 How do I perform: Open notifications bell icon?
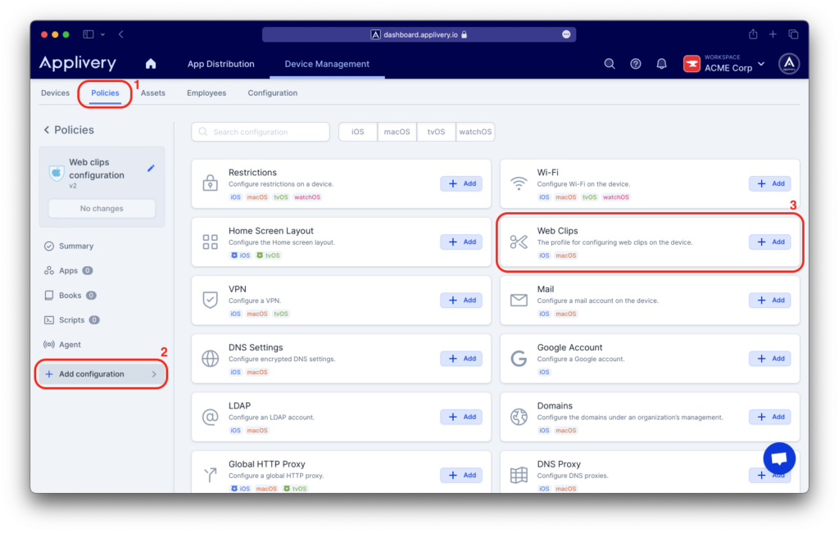[x=662, y=64]
